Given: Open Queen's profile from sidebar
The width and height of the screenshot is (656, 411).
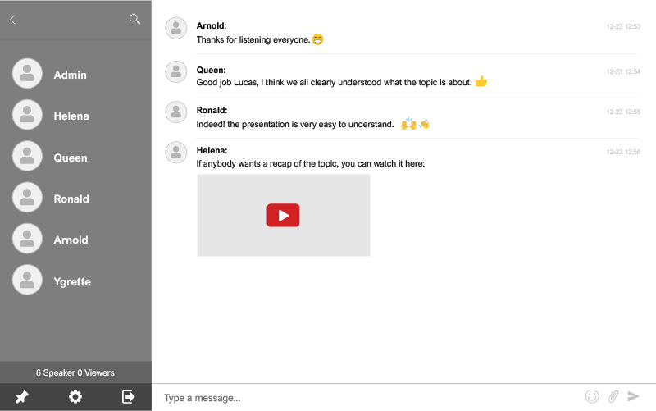Looking at the screenshot, I should (70, 158).
